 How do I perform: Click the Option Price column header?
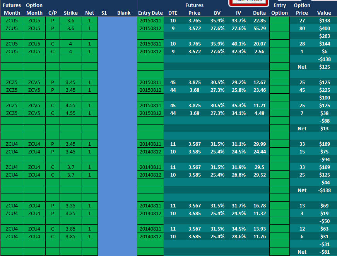point(302,9)
